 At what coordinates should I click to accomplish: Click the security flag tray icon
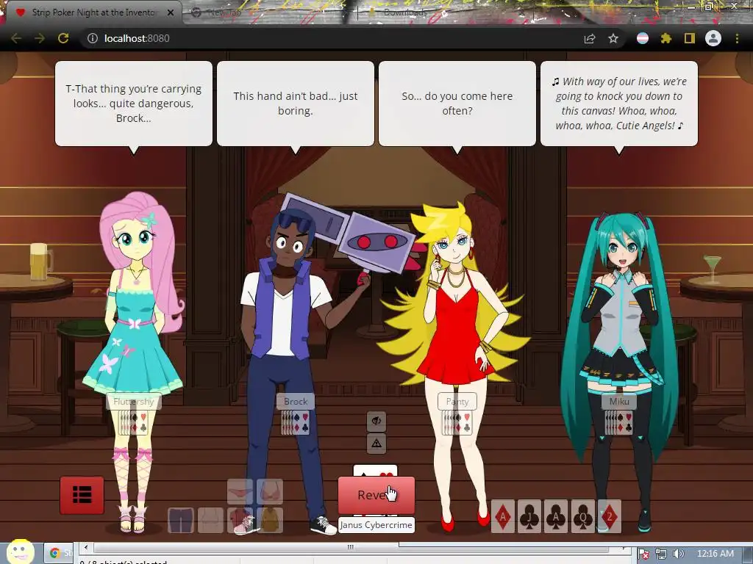[x=644, y=554]
